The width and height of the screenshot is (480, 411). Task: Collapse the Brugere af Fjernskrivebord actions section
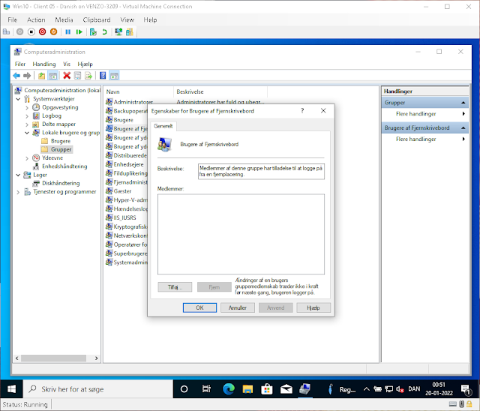pyautogui.click(x=463, y=128)
